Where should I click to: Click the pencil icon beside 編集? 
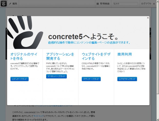coord(10,4)
